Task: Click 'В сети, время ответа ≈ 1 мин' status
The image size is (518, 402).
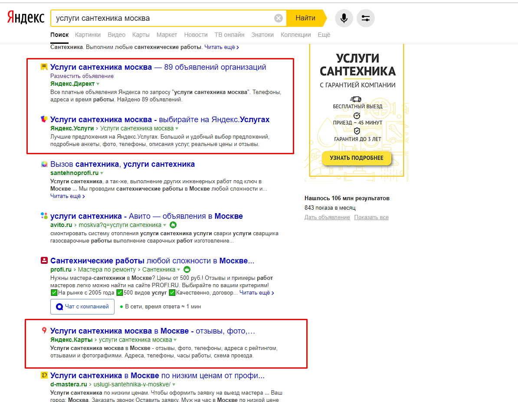Action: [x=160, y=307]
